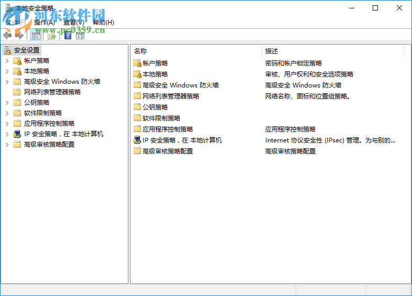412x296 pixels.
Task: Click 帐户策略 folder icon in left tree
Action: (x=17, y=61)
